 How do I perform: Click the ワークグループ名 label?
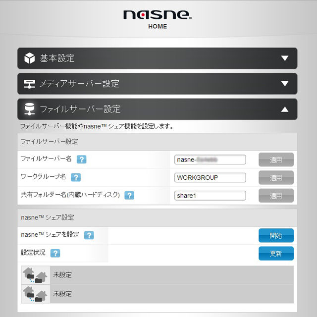(43, 177)
